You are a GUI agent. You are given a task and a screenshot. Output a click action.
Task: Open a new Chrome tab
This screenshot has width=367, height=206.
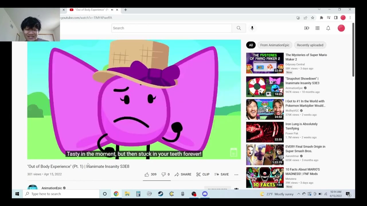click(x=125, y=10)
